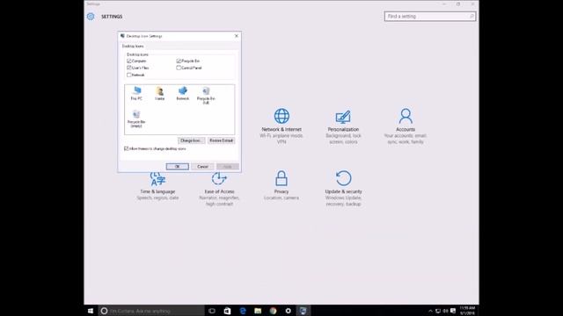Select Recycle Bin (empty) icon in preview
Screen dimensions: 563x316
[136, 118]
